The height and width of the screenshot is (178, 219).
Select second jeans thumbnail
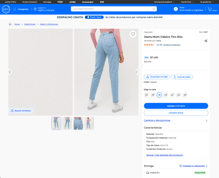click(67, 123)
